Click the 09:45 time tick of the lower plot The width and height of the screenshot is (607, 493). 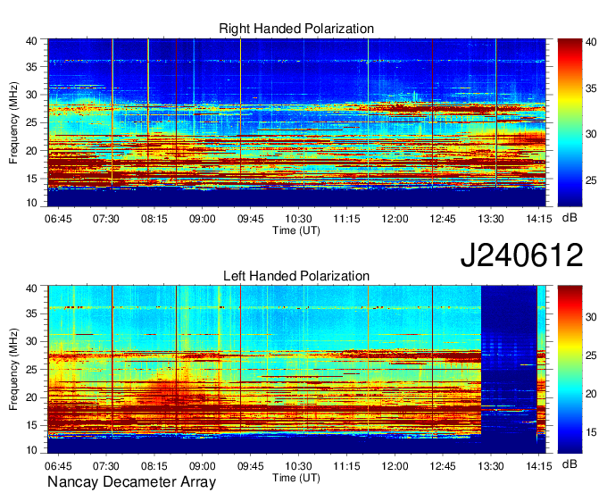tap(251, 466)
